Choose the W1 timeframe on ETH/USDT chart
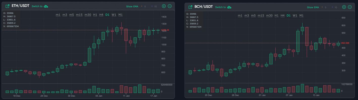This screenshot has height=100, width=358. tap(114, 15)
